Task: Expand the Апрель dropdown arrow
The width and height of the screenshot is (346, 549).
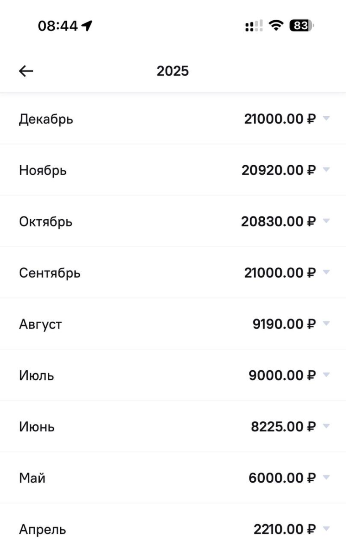Action: pos(326,529)
